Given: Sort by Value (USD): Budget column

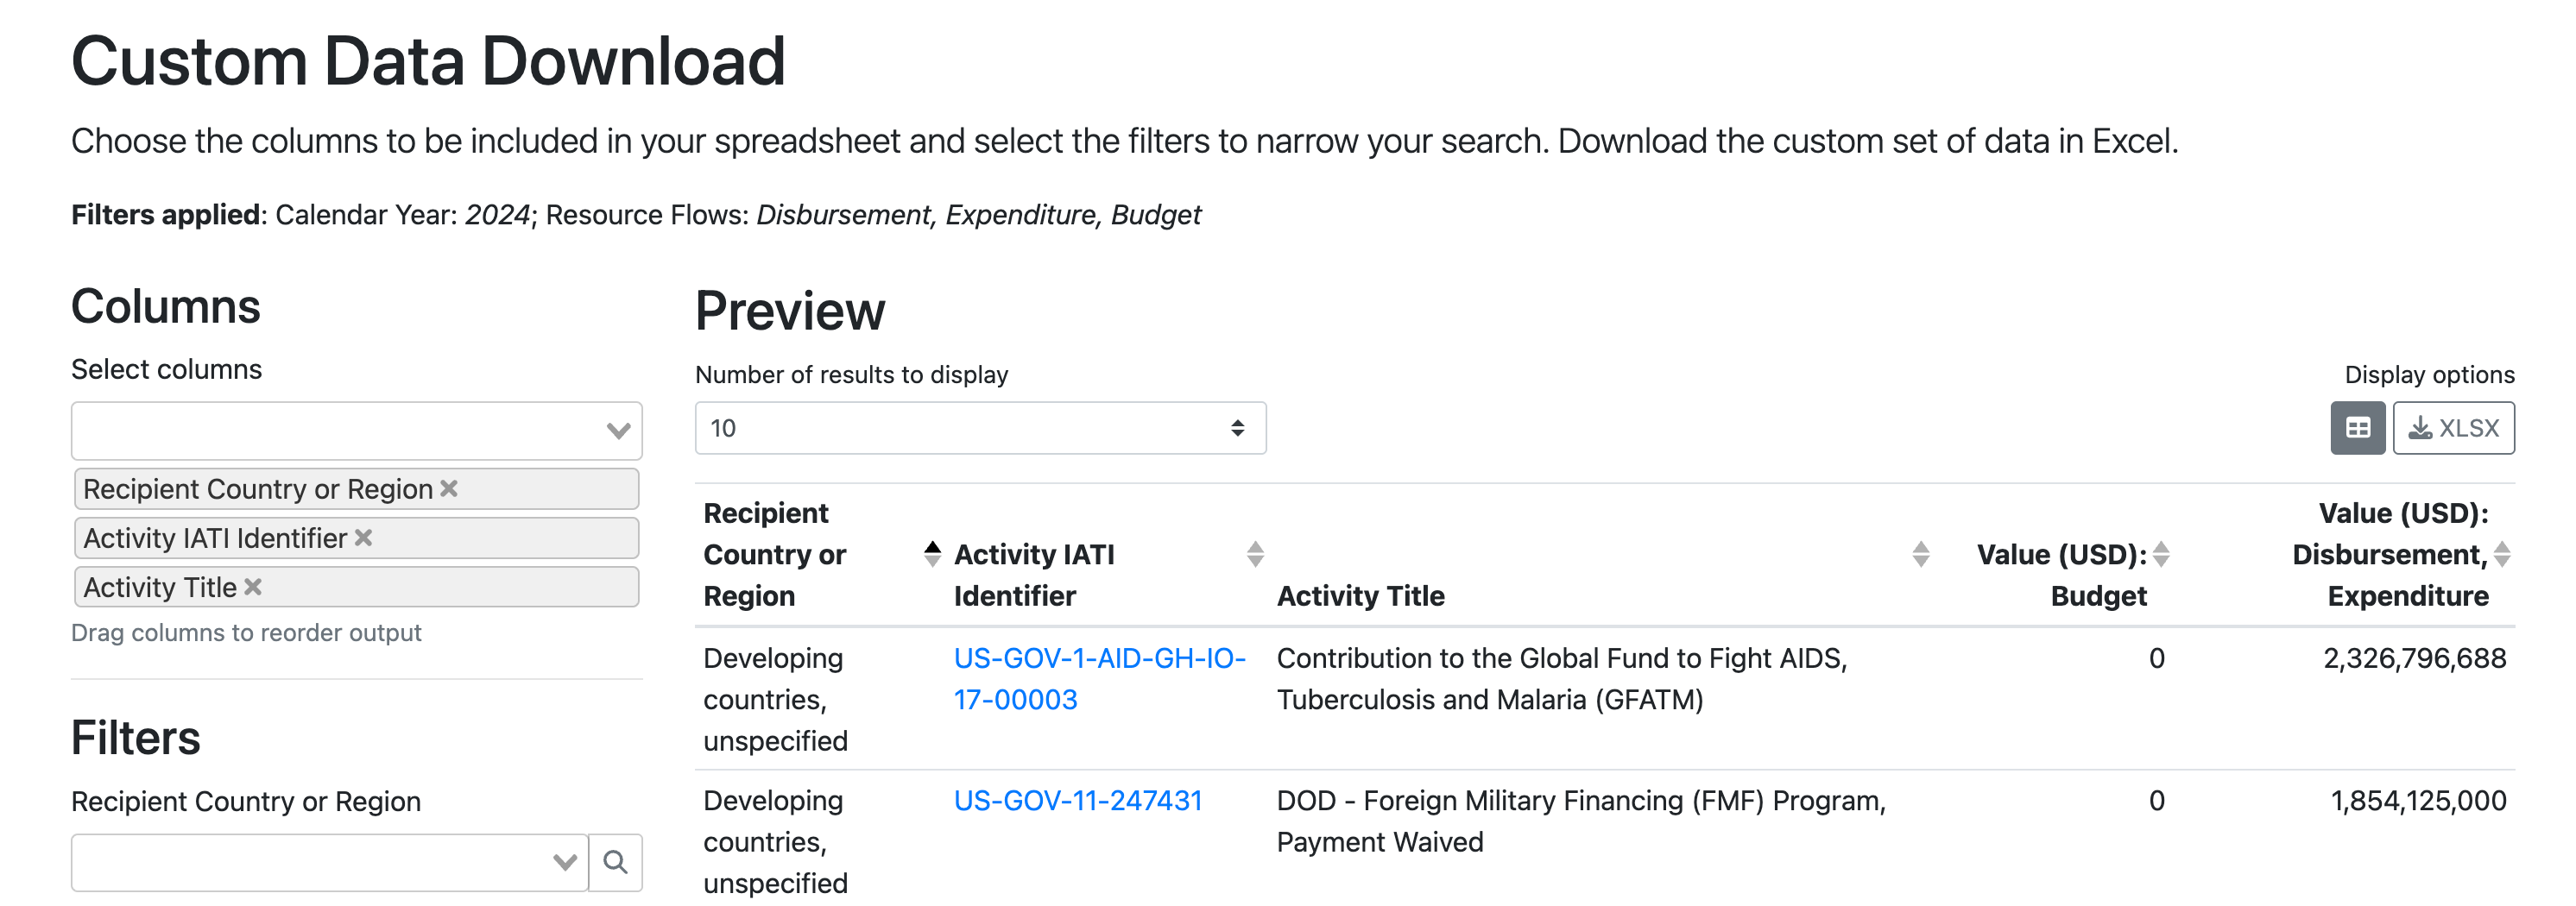Looking at the screenshot, I should [2161, 554].
